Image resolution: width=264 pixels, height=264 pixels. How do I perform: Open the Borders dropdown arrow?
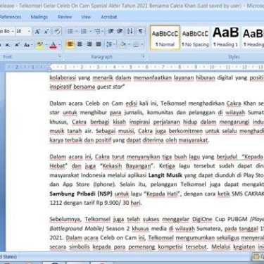click(142, 44)
